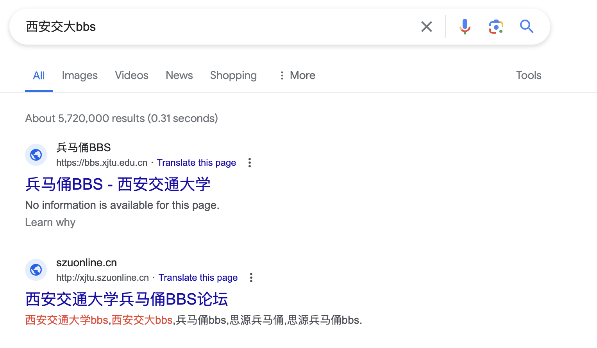Open three-dot options for xjtu.szuonline.cn result
Screen dimensions: 597x348
pos(251,278)
